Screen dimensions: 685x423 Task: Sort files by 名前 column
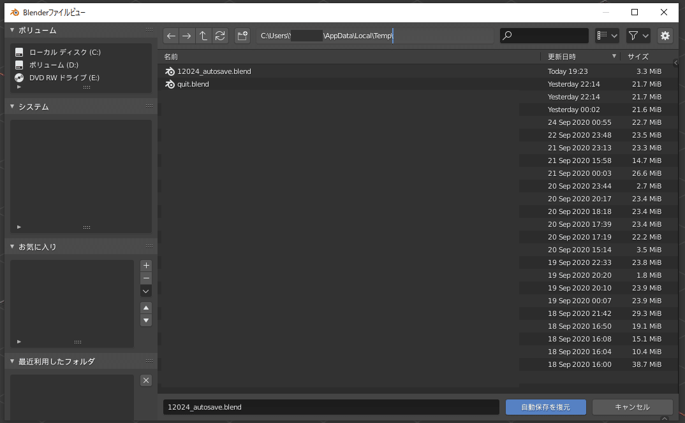coord(171,57)
